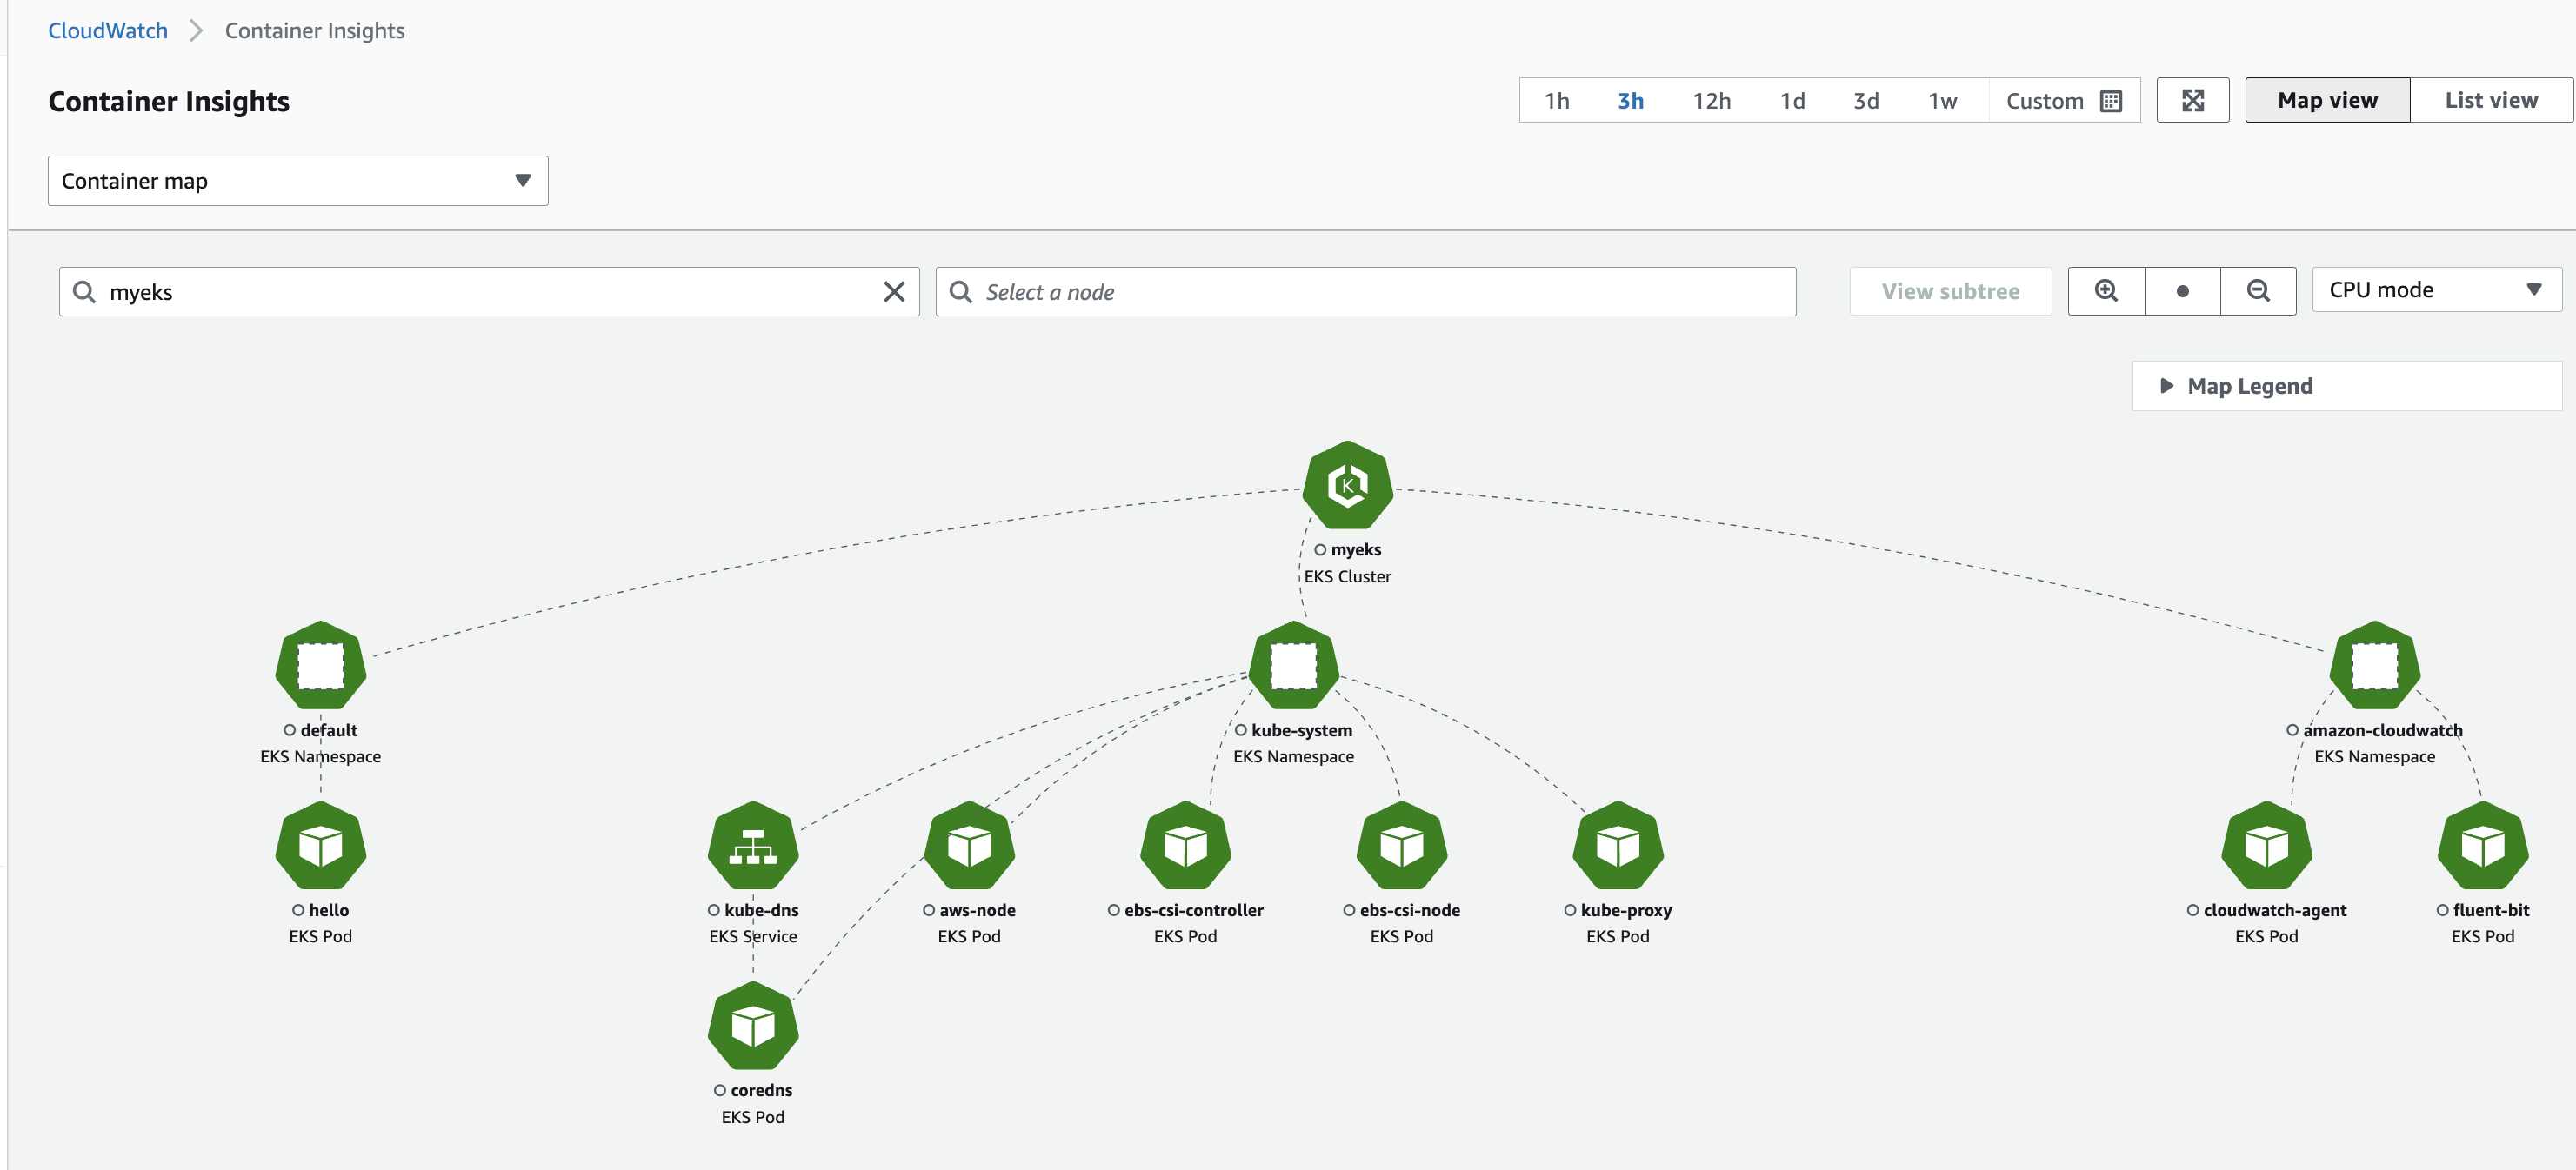Image resolution: width=2576 pixels, height=1170 pixels.
Task: Click the fluent-bit pod icon
Action: pos(2482,847)
